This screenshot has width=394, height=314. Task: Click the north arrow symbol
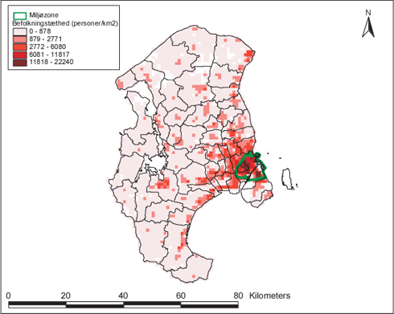point(368,27)
